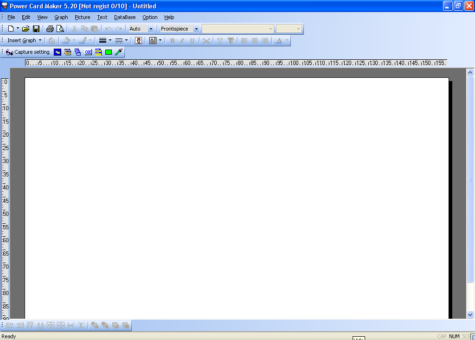Toggle hollow text style icon
This screenshot has width=475, height=340.
[x=220, y=40]
